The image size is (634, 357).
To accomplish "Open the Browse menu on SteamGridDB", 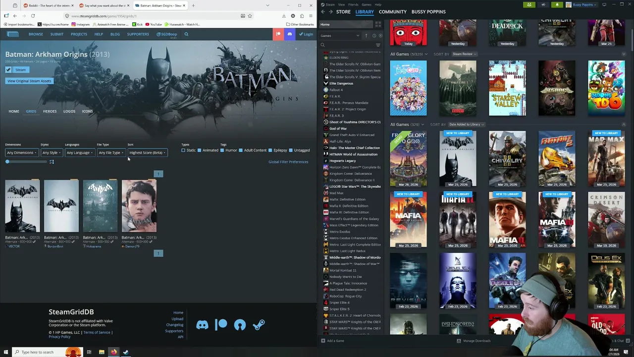I will pyautogui.click(x=36, y=34).
